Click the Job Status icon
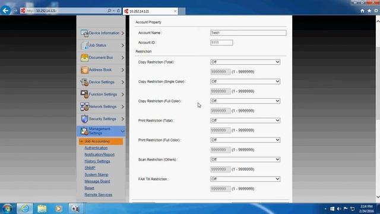 [84, 45]
